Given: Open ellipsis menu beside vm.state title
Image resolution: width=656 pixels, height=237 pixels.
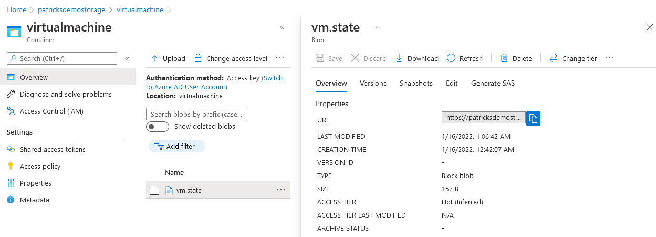Looking at the screenshot, I should pos(376,27).
